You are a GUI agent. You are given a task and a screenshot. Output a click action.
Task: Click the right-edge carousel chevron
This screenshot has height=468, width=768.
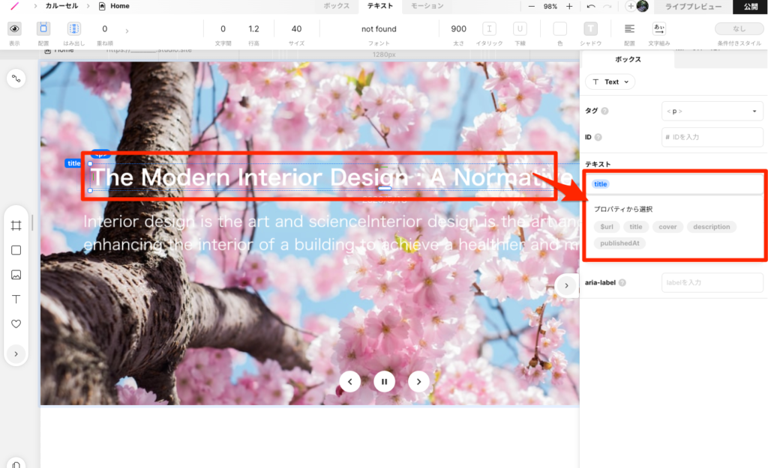click(567, 285)
